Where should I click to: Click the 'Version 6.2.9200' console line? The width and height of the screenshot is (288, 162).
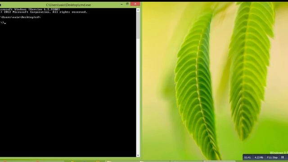click(x=30, y=9)
